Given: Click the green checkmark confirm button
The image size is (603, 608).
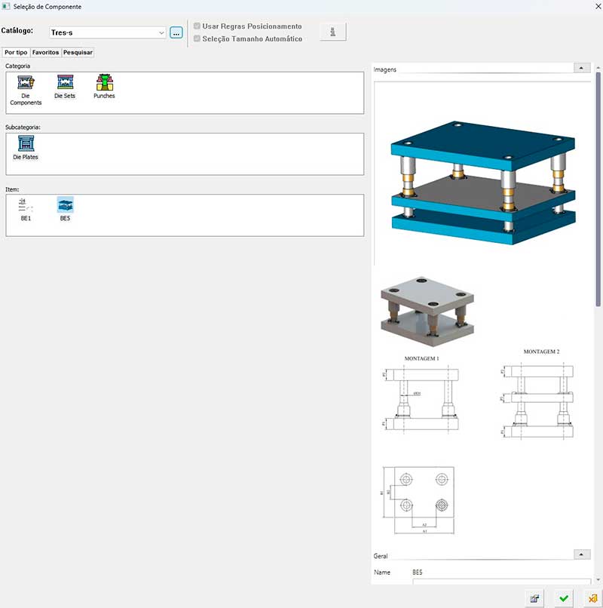Looking at the screenshot, I should click(x=563, y=598).
